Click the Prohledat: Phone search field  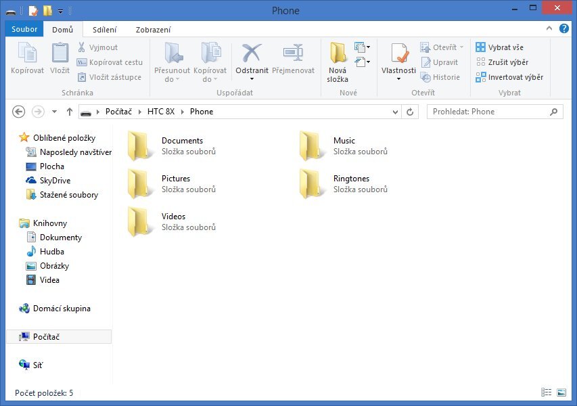tap(488, 112)
